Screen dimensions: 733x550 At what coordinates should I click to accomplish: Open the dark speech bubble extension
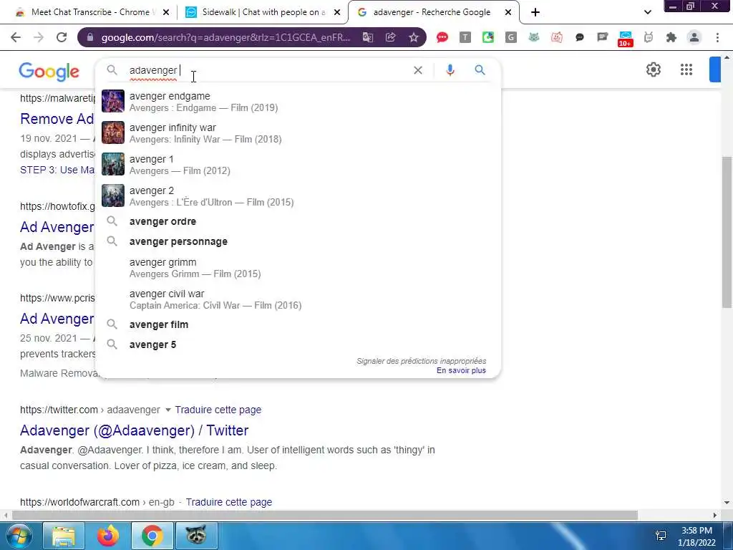pos(579,37)
